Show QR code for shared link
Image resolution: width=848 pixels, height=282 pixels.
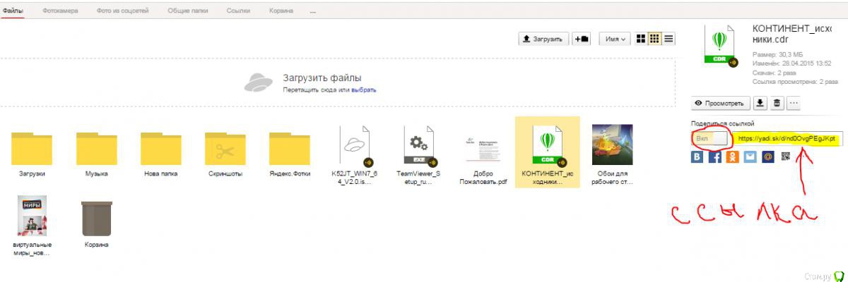click(785, 157)
